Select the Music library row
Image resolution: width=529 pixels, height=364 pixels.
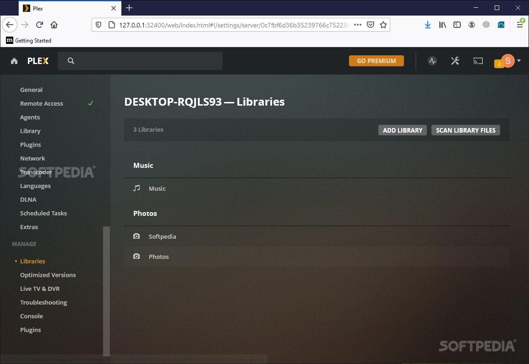[316, 188]
